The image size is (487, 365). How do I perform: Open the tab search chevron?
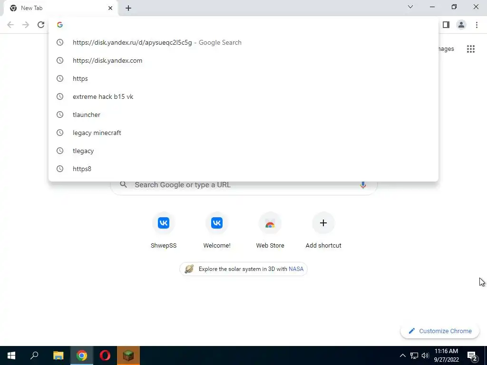(x=410, y=7)
